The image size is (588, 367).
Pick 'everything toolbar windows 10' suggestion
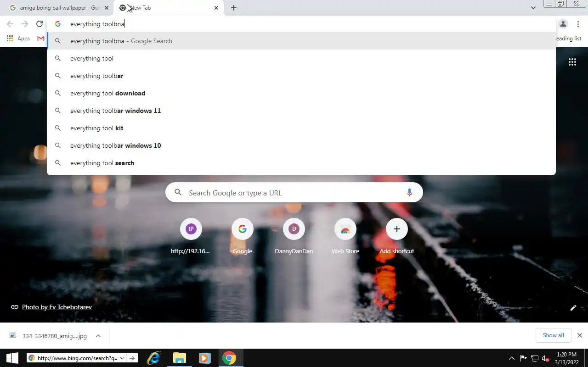point(301,145)
